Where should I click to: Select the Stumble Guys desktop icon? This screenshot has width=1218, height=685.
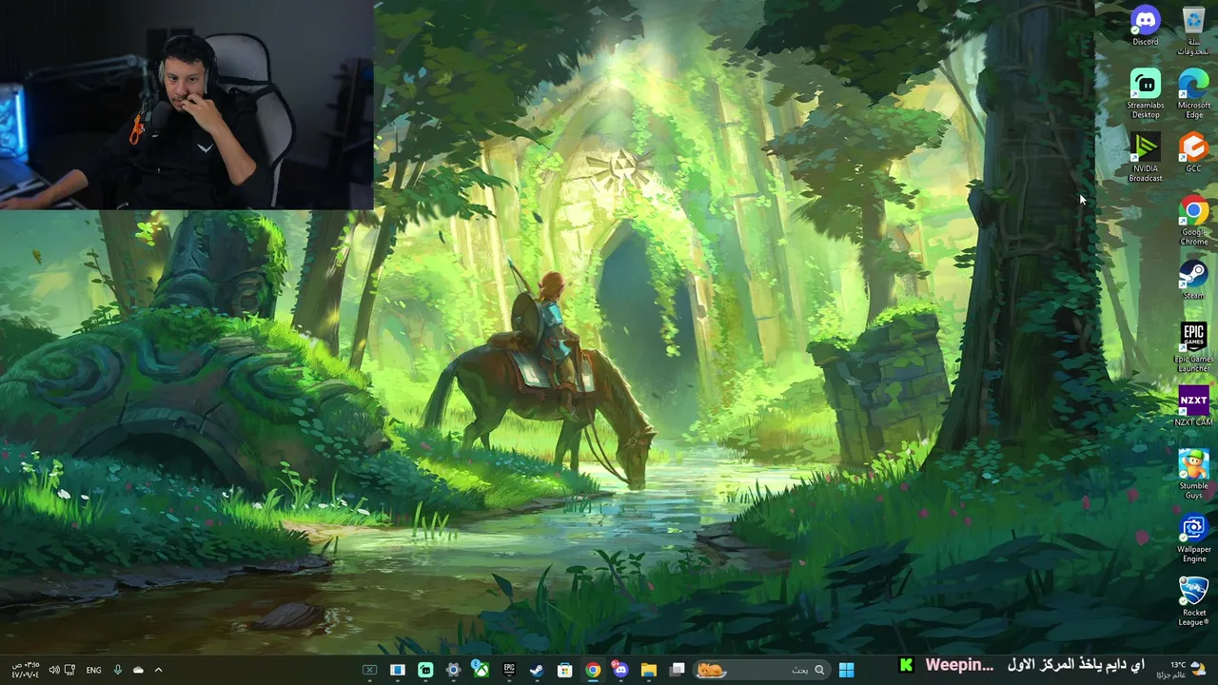1193,475
